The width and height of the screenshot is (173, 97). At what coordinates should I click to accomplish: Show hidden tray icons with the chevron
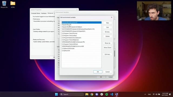(145, 94)
